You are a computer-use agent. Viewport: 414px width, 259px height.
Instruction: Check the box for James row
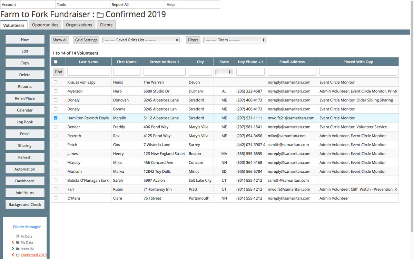(56, 154)
